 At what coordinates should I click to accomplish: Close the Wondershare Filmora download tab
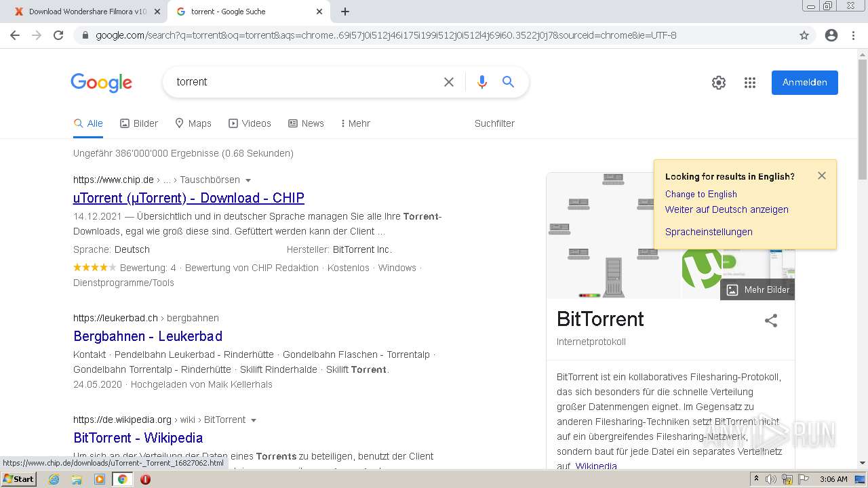click(x=157, y=12)
